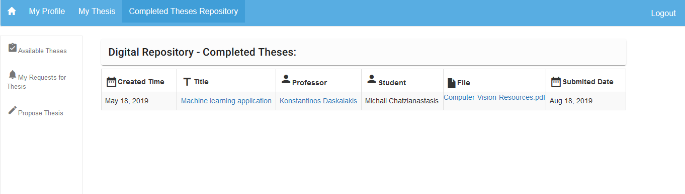Click the calendar icon beside Submited Date
Screen dimensions: 685x194
click(x=556, y=82)
